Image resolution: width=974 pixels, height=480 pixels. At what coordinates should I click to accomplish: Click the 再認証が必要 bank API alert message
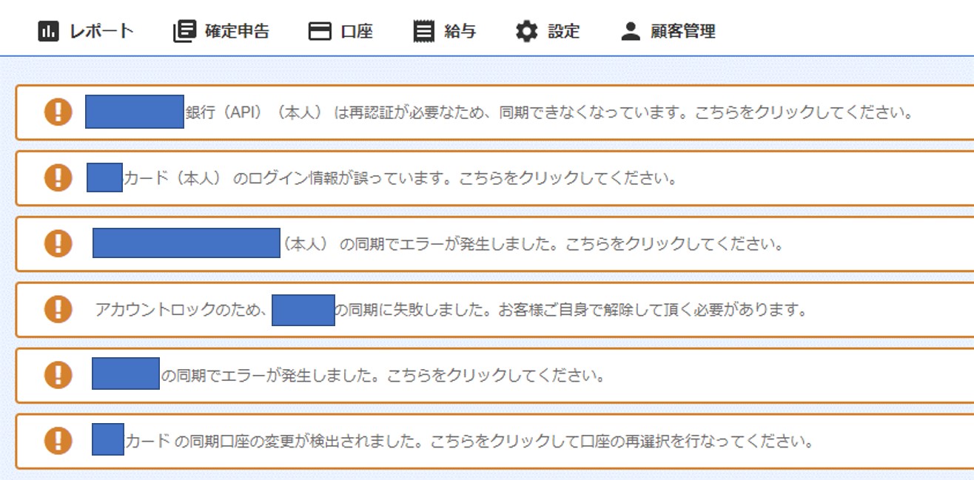(495, 112)
